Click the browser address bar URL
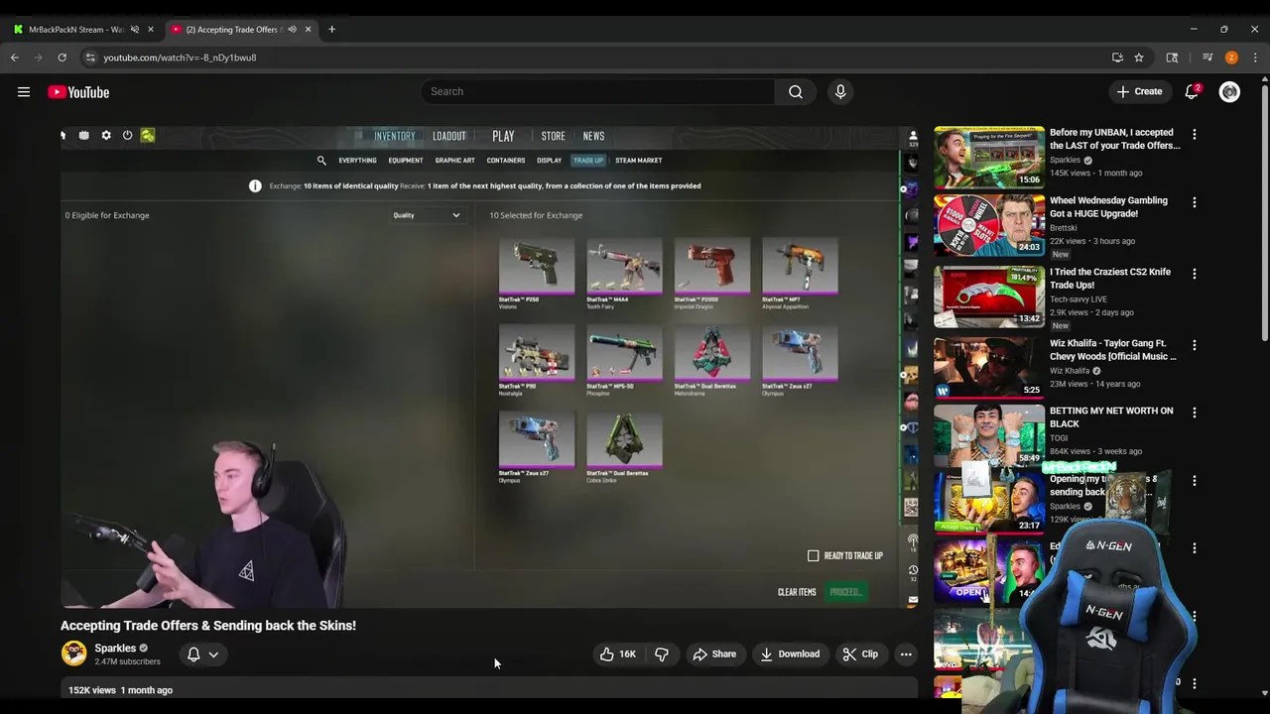1270x714 pixels. click(180, 58)
